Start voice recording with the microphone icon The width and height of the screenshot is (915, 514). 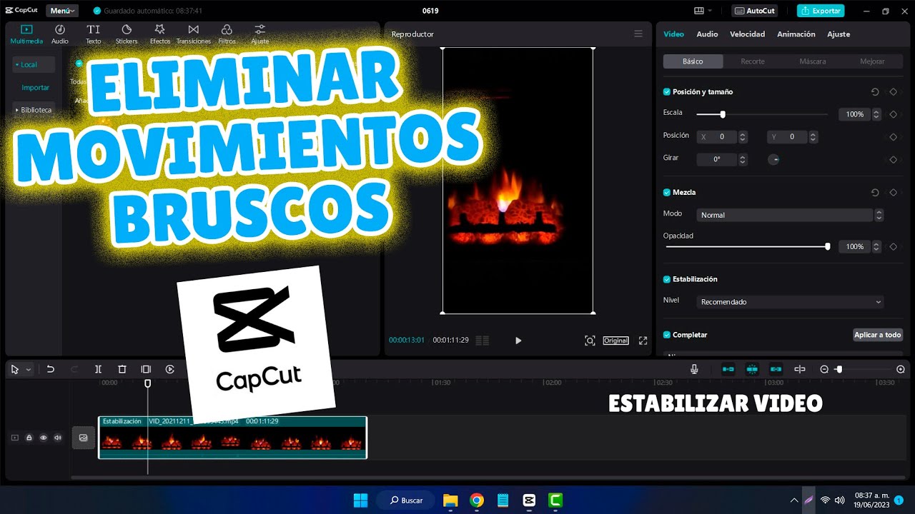694,369
